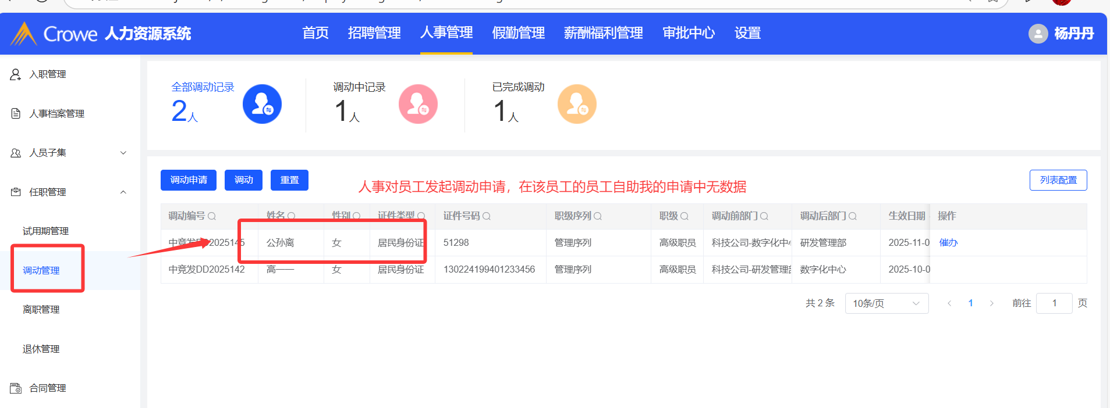Open 试用期管理 sidebar item

click(45, 231)
